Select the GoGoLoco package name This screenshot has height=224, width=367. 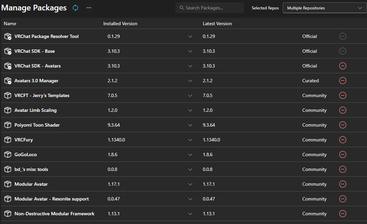(x=26, y=154)
